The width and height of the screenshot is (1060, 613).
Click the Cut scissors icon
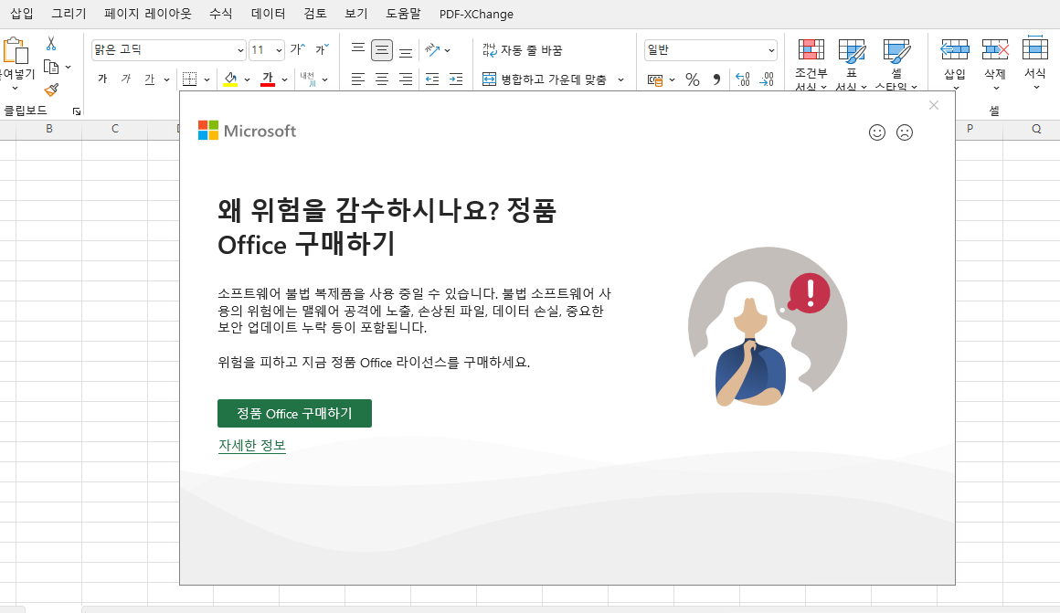coord(50,44)
